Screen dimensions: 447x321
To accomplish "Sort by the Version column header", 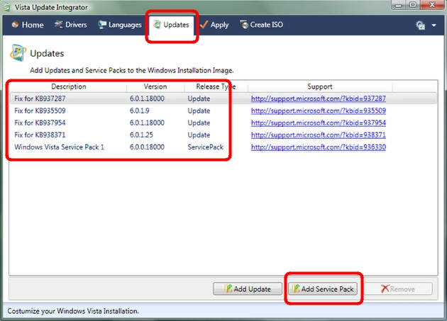I will (155, 86).
